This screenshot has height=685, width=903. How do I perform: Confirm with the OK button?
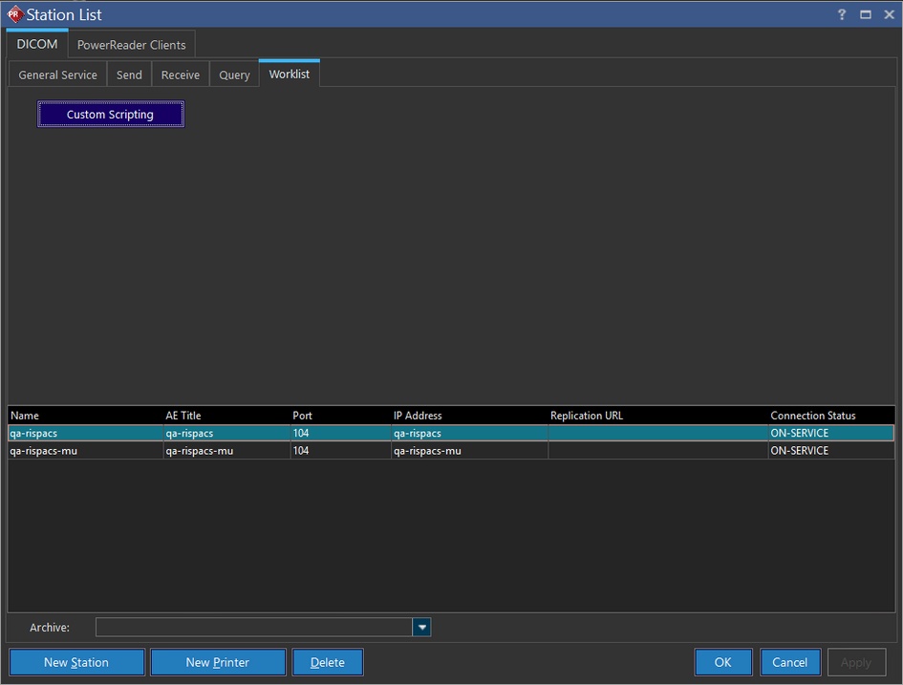coord(722,662)
